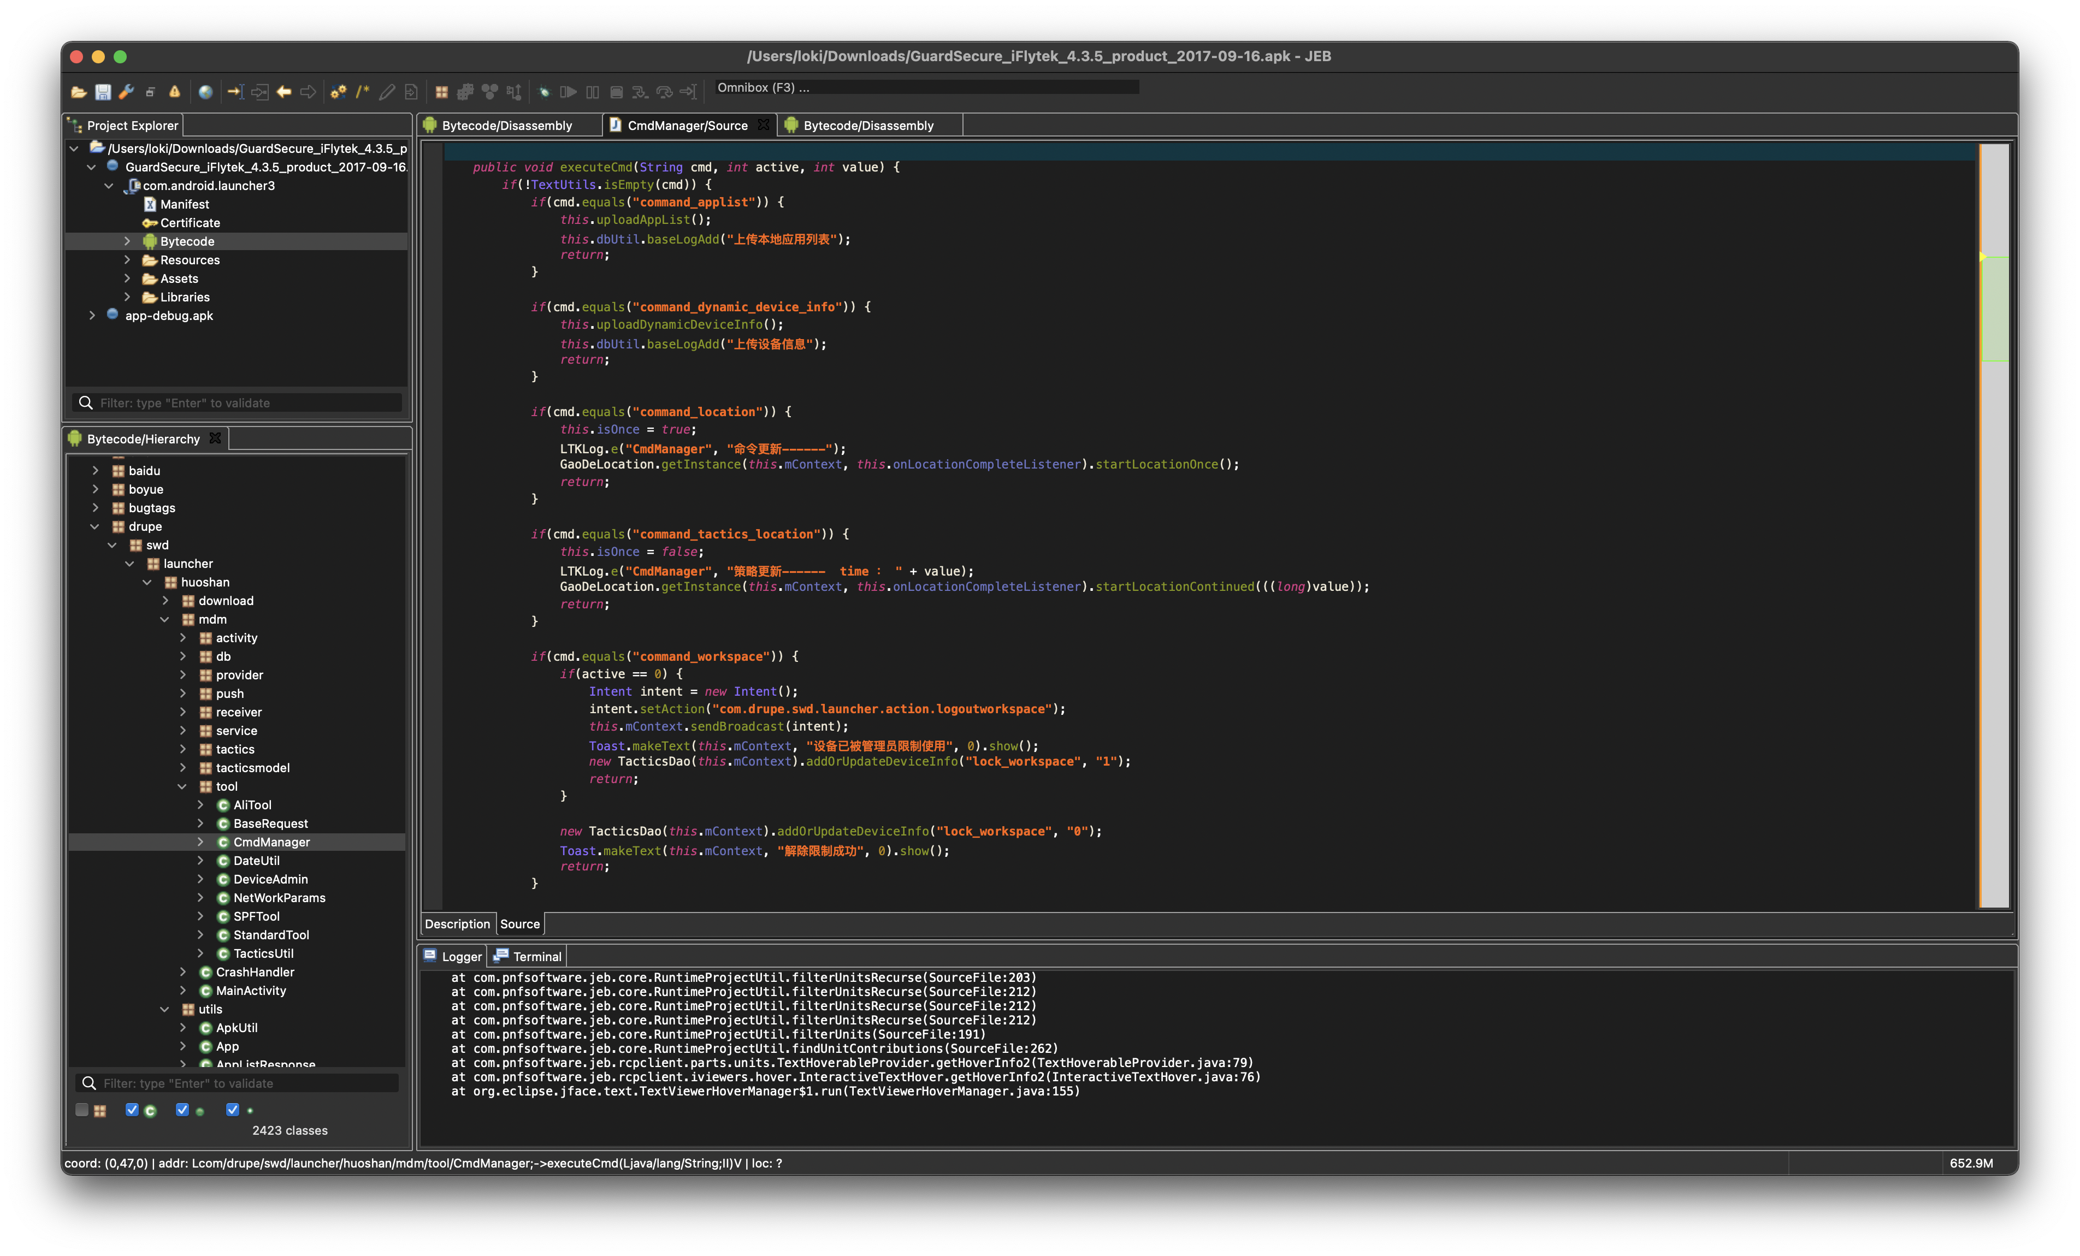Click the Open folder toolbar icon

pos(79,92)
